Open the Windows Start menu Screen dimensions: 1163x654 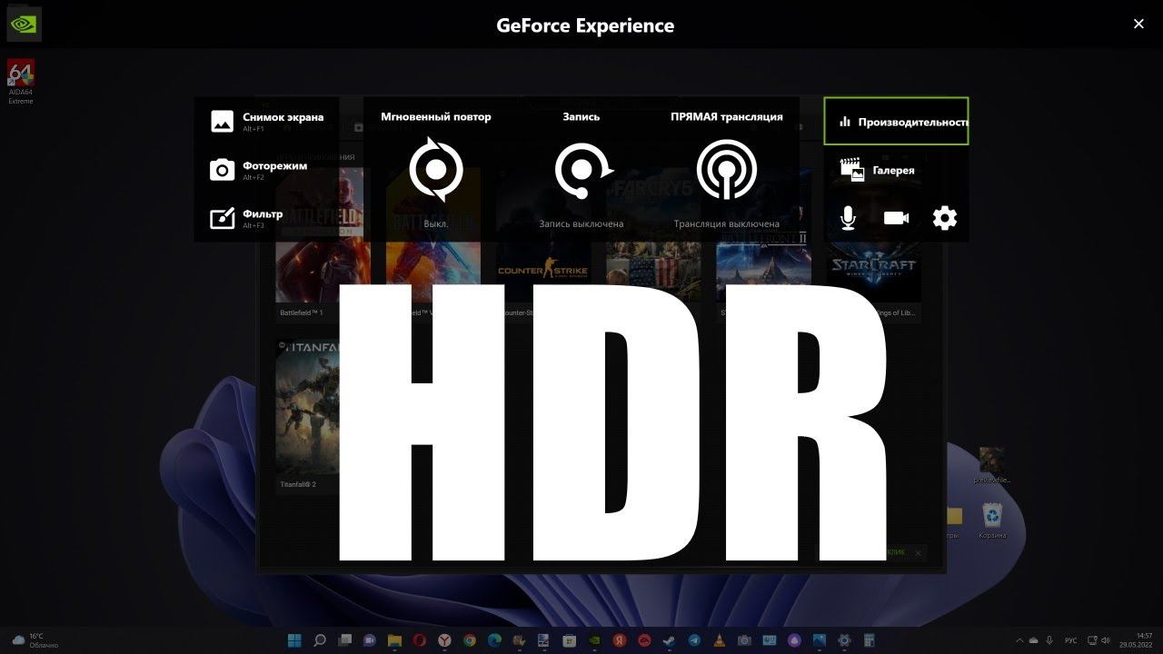click(x=294, y=640)
